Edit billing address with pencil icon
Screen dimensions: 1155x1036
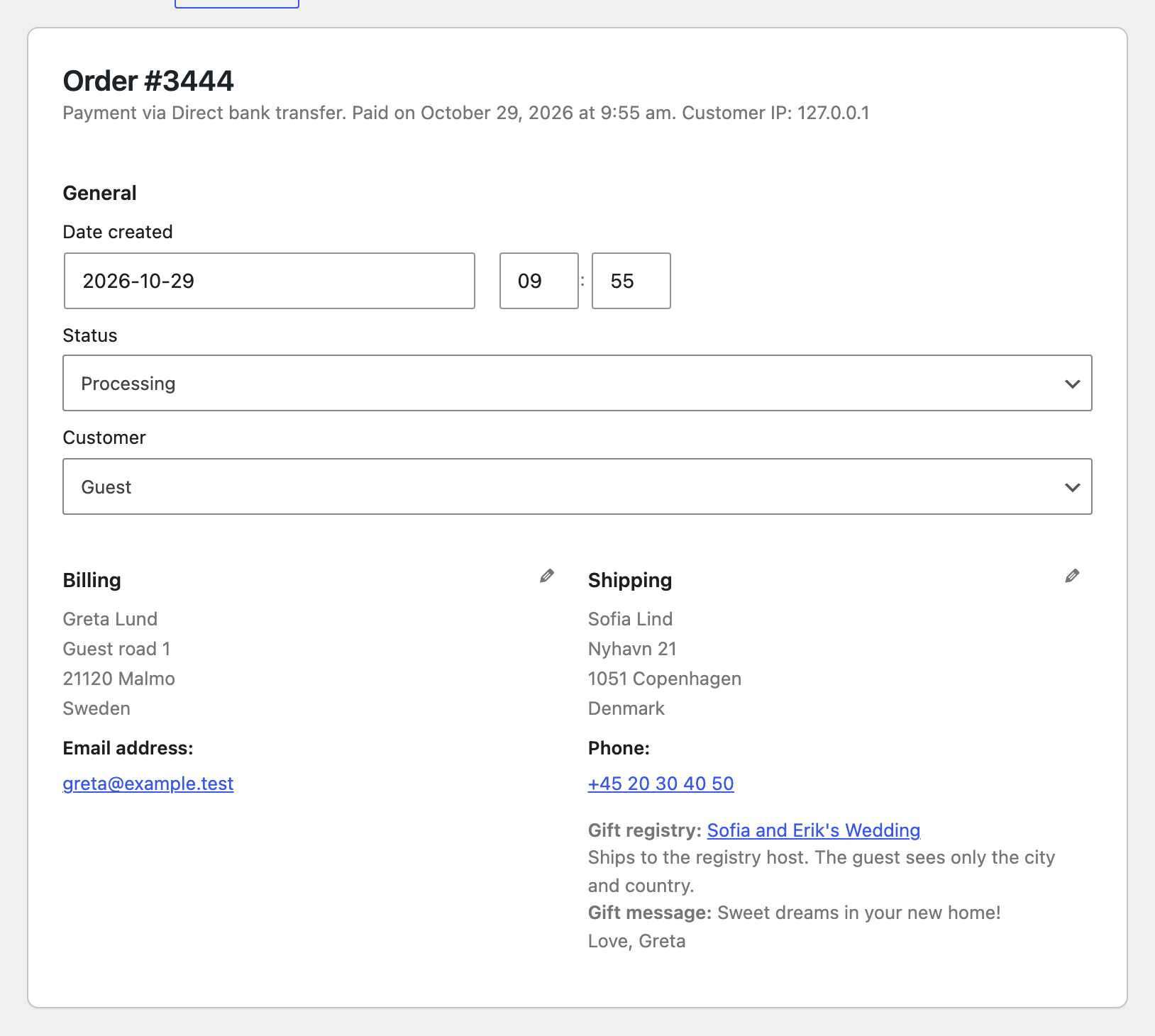coord(546,576)
